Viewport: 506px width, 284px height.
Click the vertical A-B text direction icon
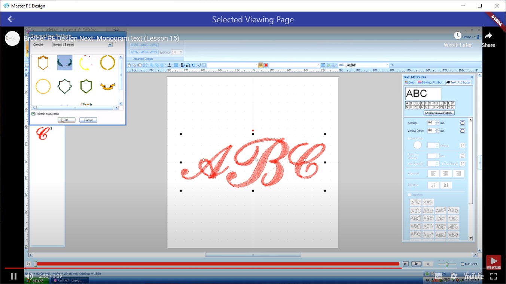click(446, 185)
